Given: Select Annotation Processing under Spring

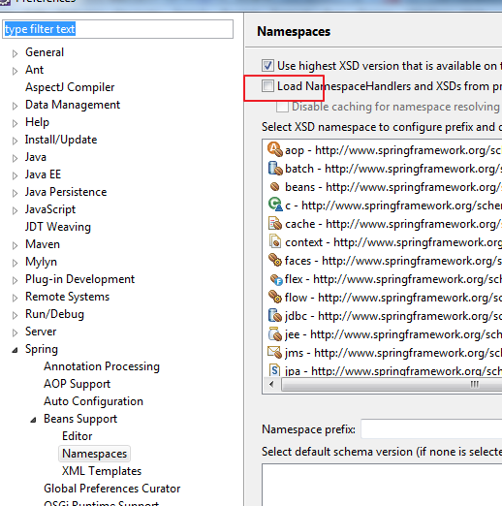Looking at the screenshot, I should 102,366.
